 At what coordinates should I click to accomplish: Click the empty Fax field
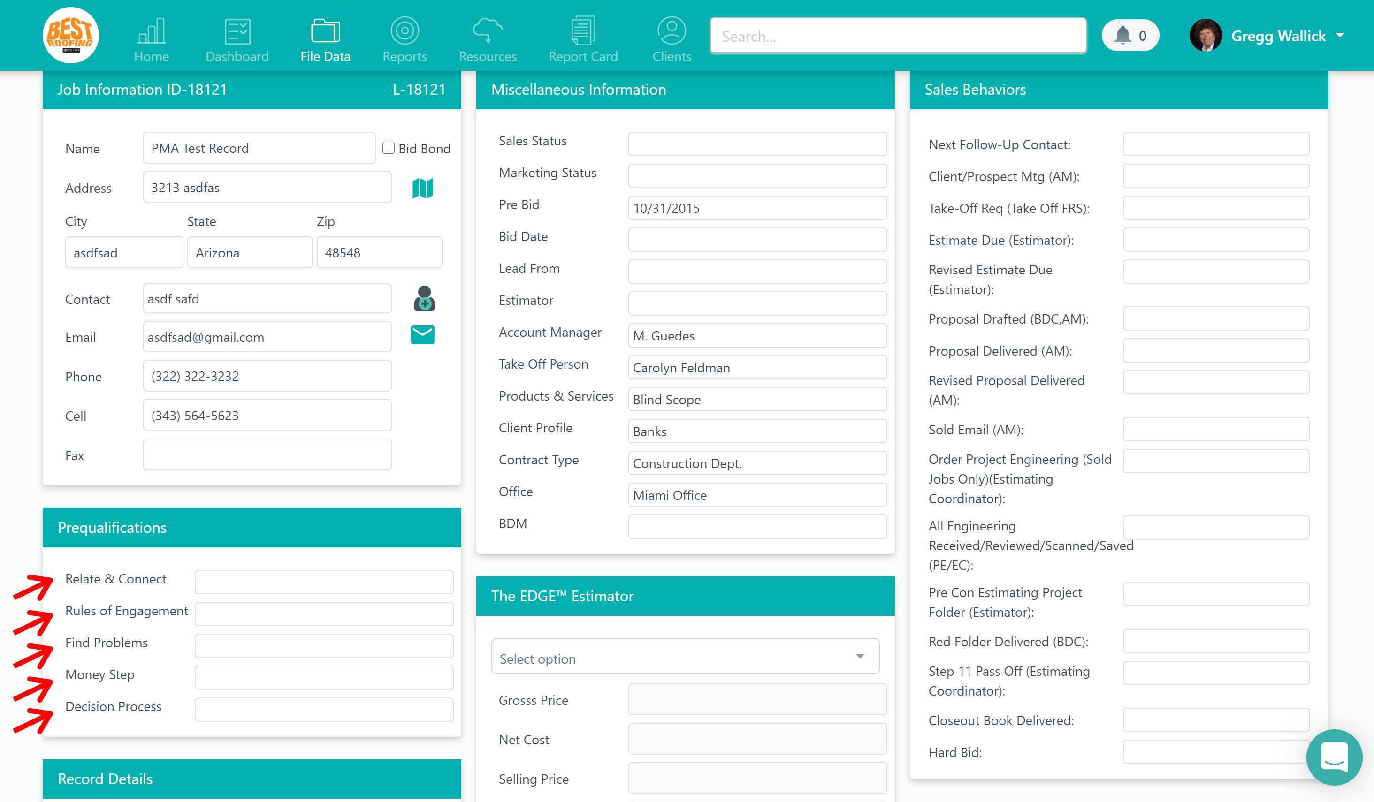coord(267,454)
